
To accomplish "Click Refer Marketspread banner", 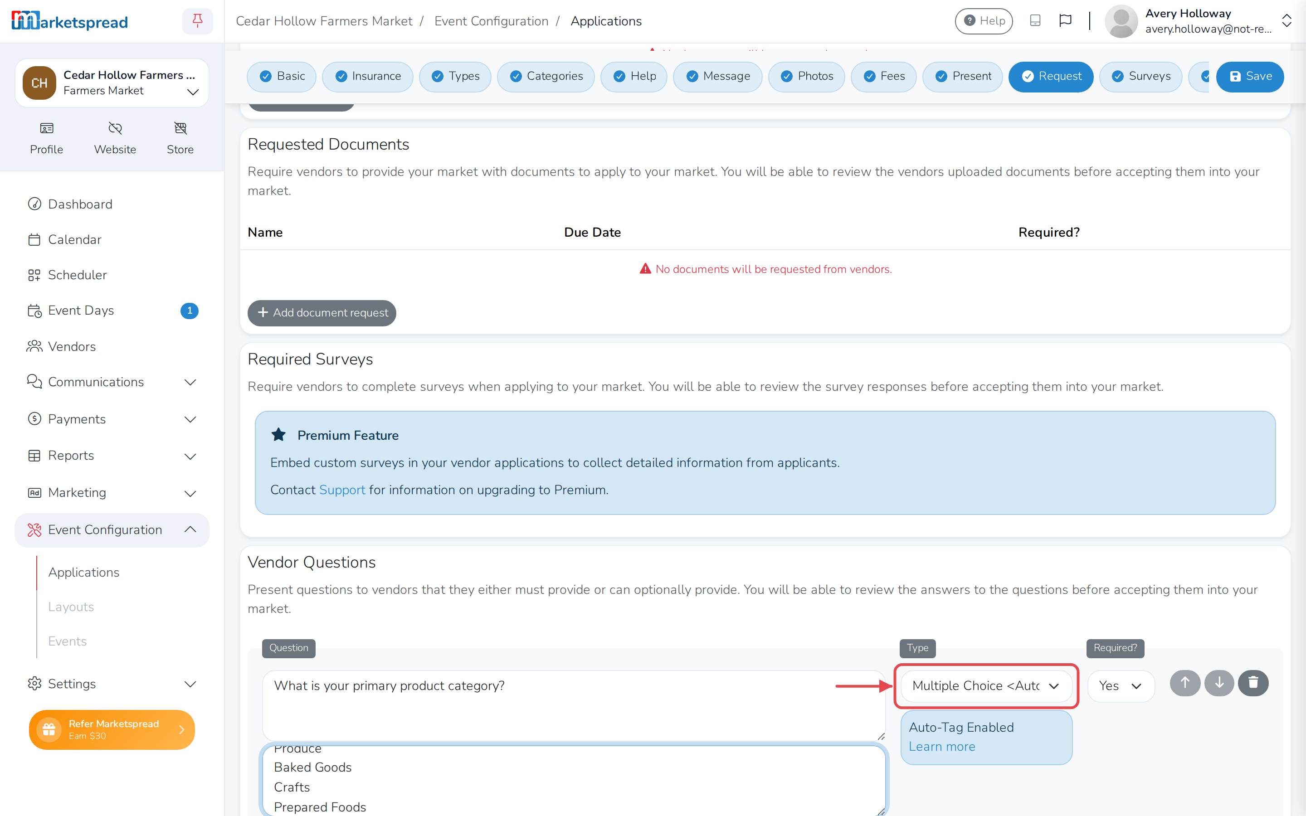I will point(112,729).
